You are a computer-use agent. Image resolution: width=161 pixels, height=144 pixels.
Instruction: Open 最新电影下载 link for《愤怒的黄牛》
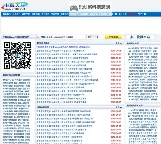pos(60,95)
